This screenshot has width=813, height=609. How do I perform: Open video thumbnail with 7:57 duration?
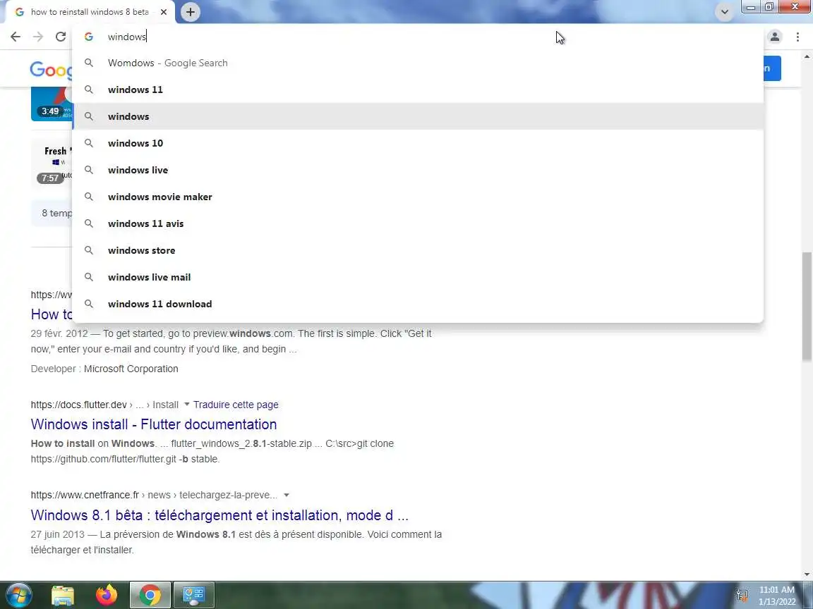(52, 165)
